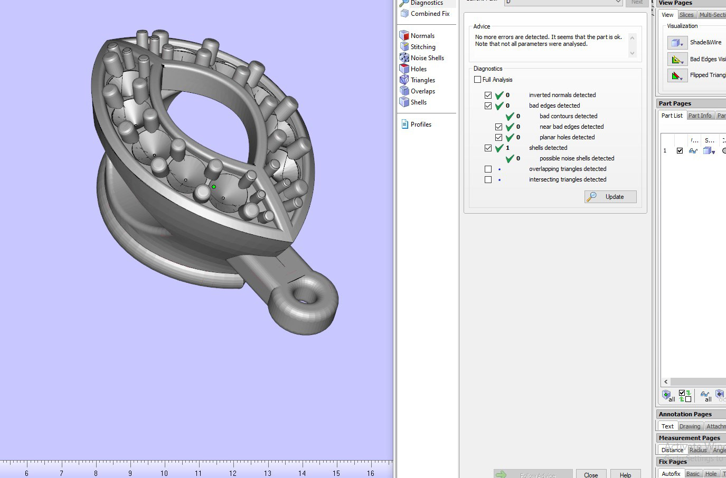Switch to the Part List tab
Screen dimensions: 726x478
click(x=672, y=116)
